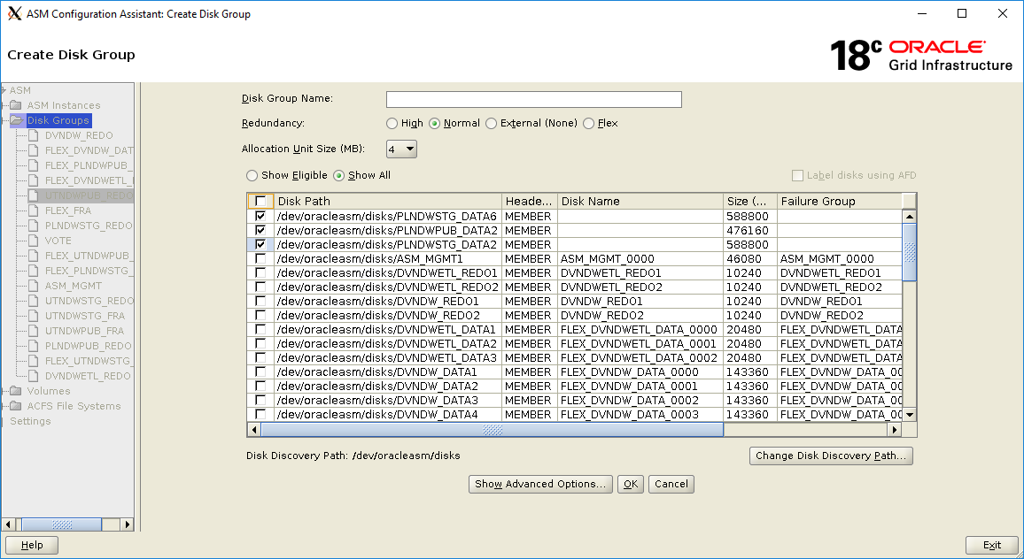Viewport: 1024px width, 559px height.
Task: Check the disk /dev/oracleasm/disks/ASM_MGMT1
Action: coord(260,258)
